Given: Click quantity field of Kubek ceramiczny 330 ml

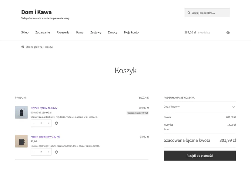Looking at the screenshot, I should tap(41, 152).
